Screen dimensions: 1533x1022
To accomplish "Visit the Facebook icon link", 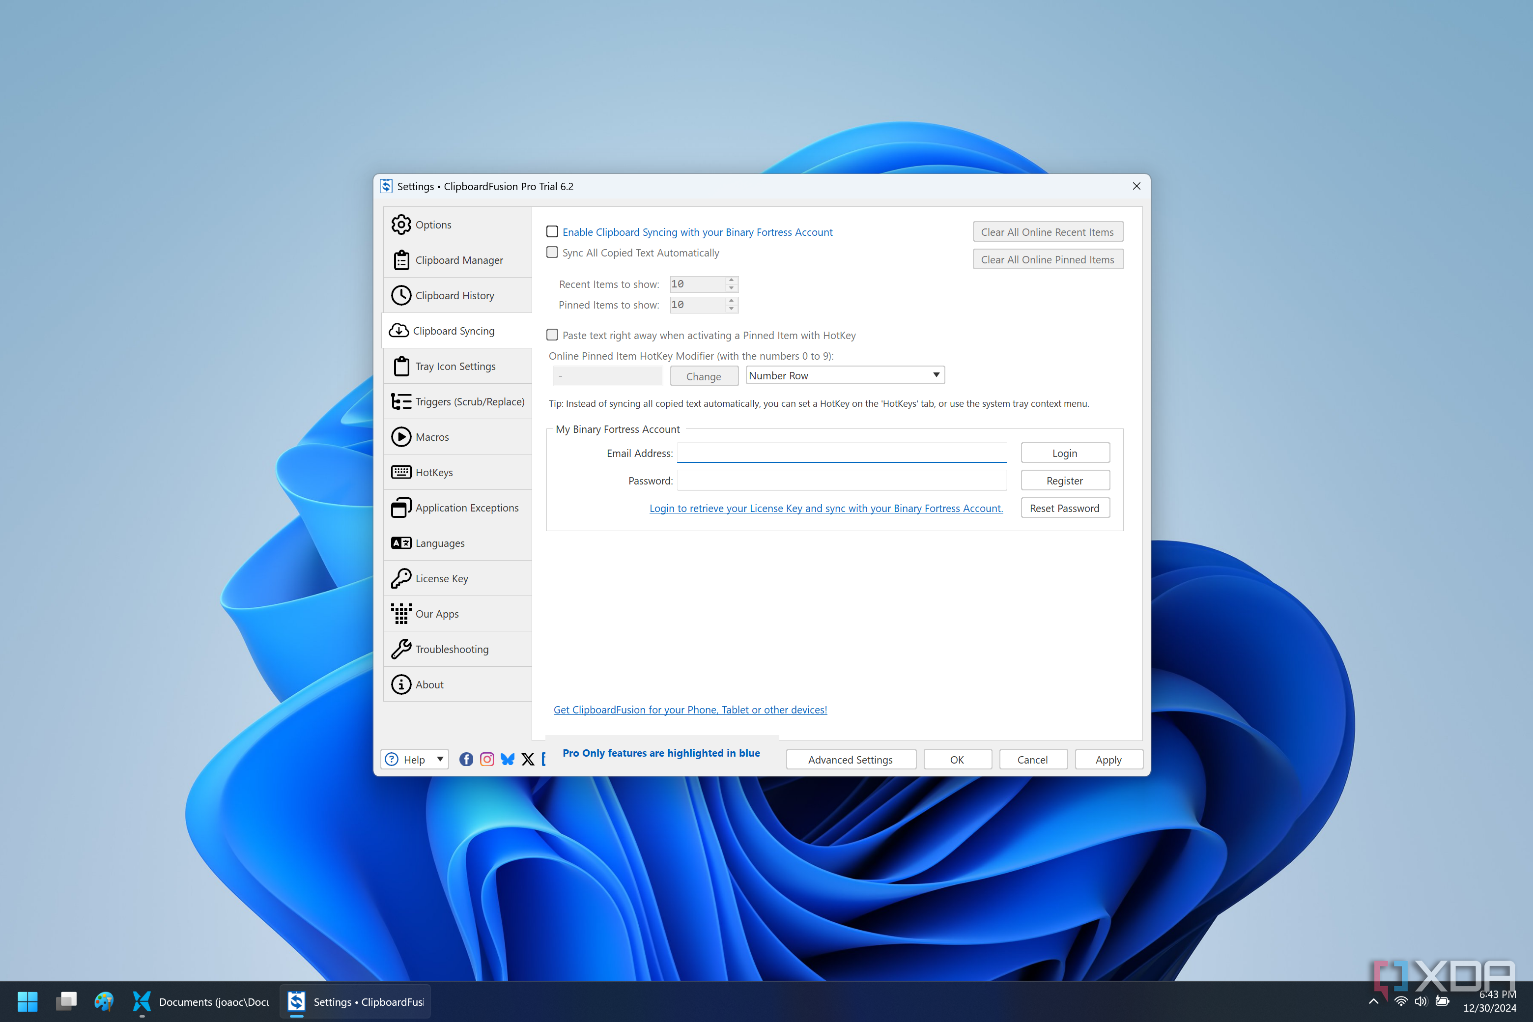I will pos(466,759).
